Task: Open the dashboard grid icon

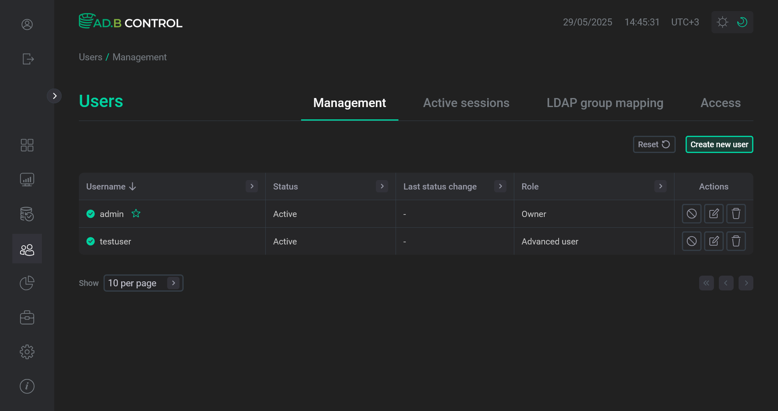Action: point(27,145)
